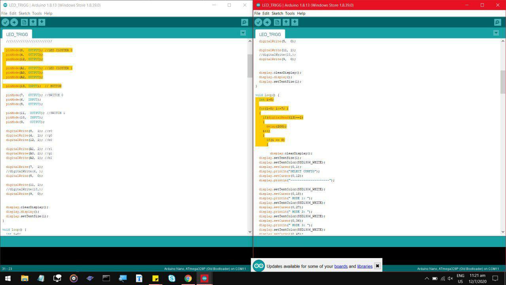Click left editor vertical scrollbar thumb
This screenshot has height=285, width=506.
[x=250, y=66]
